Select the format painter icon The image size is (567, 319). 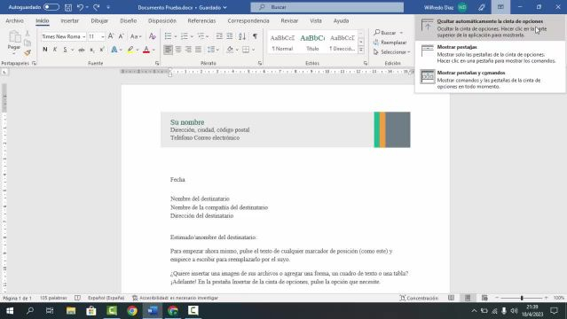coord(28,53)
